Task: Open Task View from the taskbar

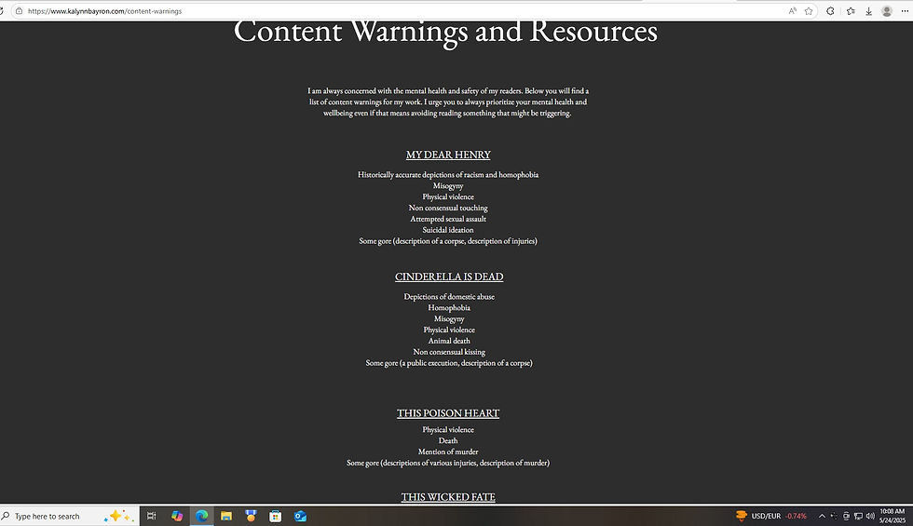Action: 151,516
